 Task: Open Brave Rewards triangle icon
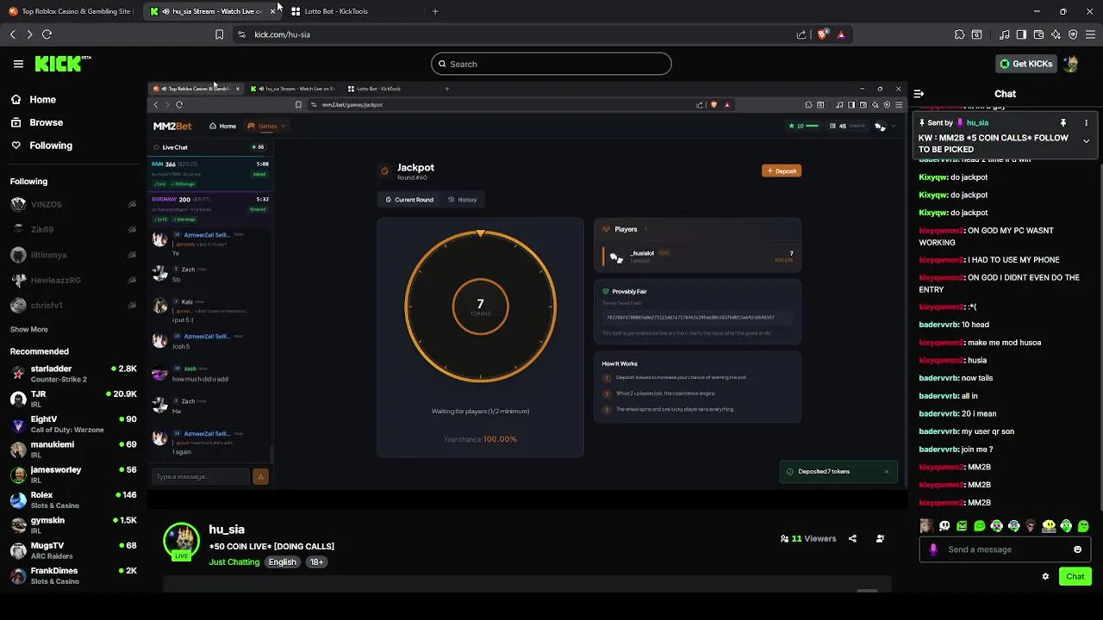pos(841,34)
